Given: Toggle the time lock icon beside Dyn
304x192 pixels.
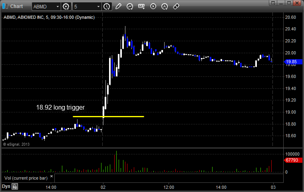Looking at the screenshot, I should click(x=15, y=186).
